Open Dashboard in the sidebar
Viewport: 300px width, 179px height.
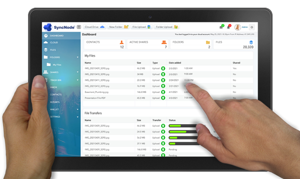pyautogui.click(x=61, y=35)
